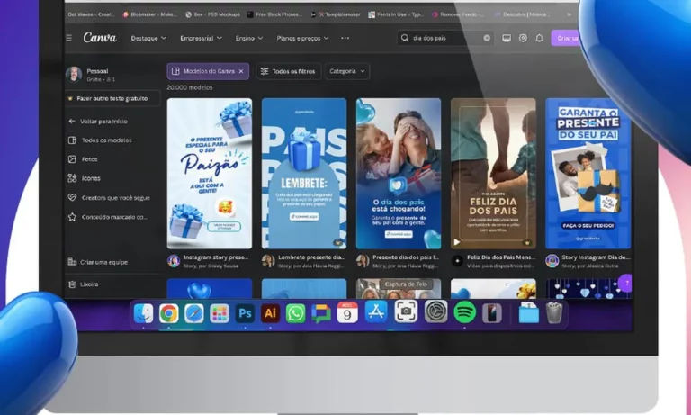The width and height of the screenshot is (691, 415).
Task: Expand the Ensino menu
Action: coord(249,38)
